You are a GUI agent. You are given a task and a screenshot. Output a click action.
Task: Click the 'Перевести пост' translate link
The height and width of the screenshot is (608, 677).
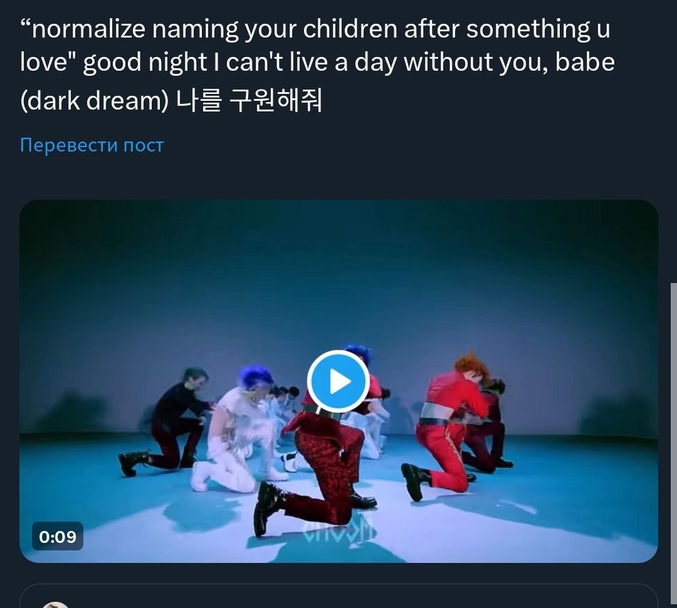(92, 145)
